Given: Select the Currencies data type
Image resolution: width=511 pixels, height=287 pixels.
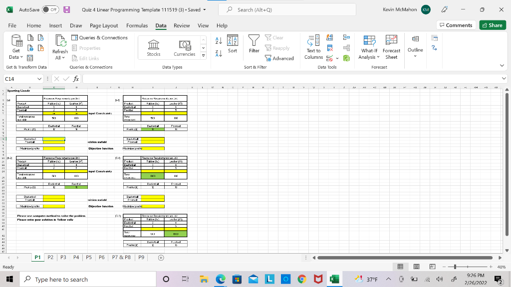Looking at the screenshot, I should (185, 48).
